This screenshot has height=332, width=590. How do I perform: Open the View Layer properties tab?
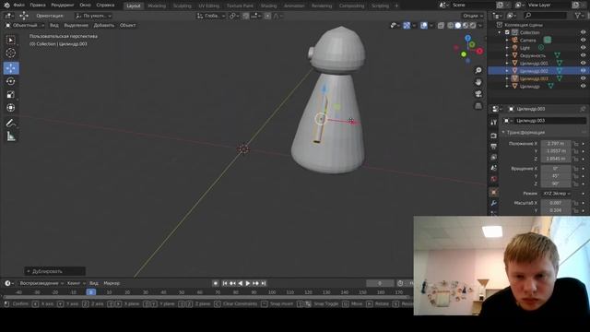(x=494, y=157)
